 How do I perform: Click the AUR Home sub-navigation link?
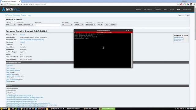coord(9,15)
